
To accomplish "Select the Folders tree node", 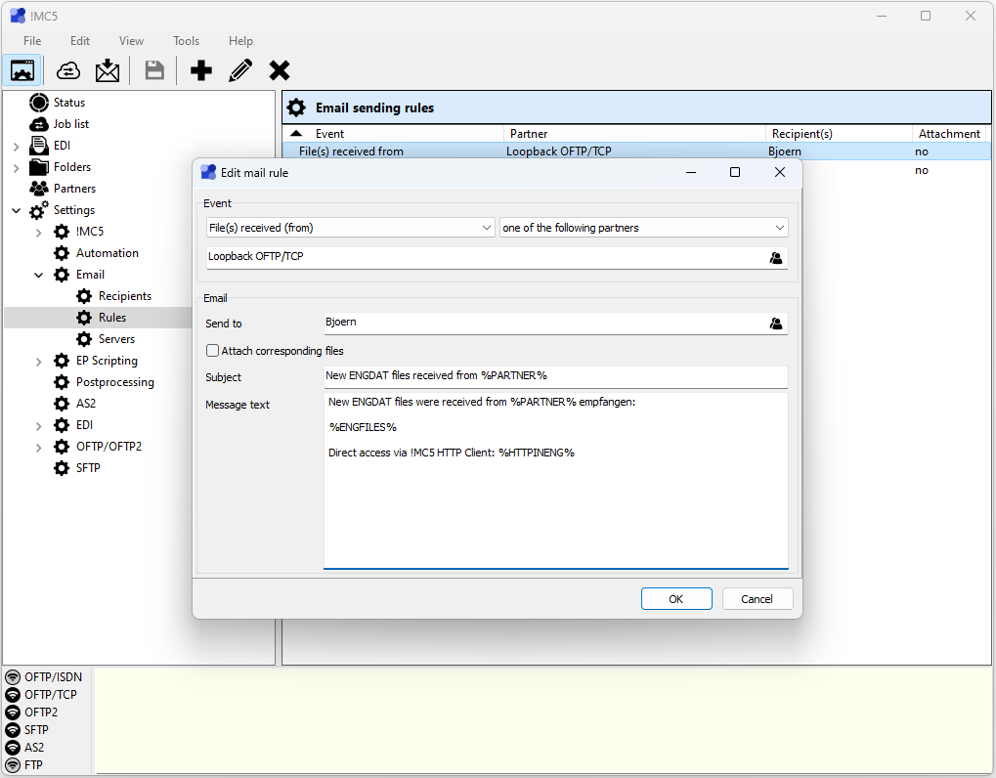I will point(71,167).
